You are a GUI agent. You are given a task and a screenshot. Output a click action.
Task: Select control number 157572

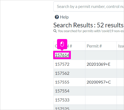tap(62, 64)
